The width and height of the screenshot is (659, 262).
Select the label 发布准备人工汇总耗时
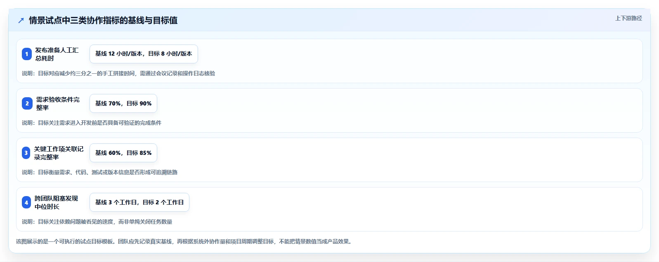pyautogui.click(x=57, y=54)
